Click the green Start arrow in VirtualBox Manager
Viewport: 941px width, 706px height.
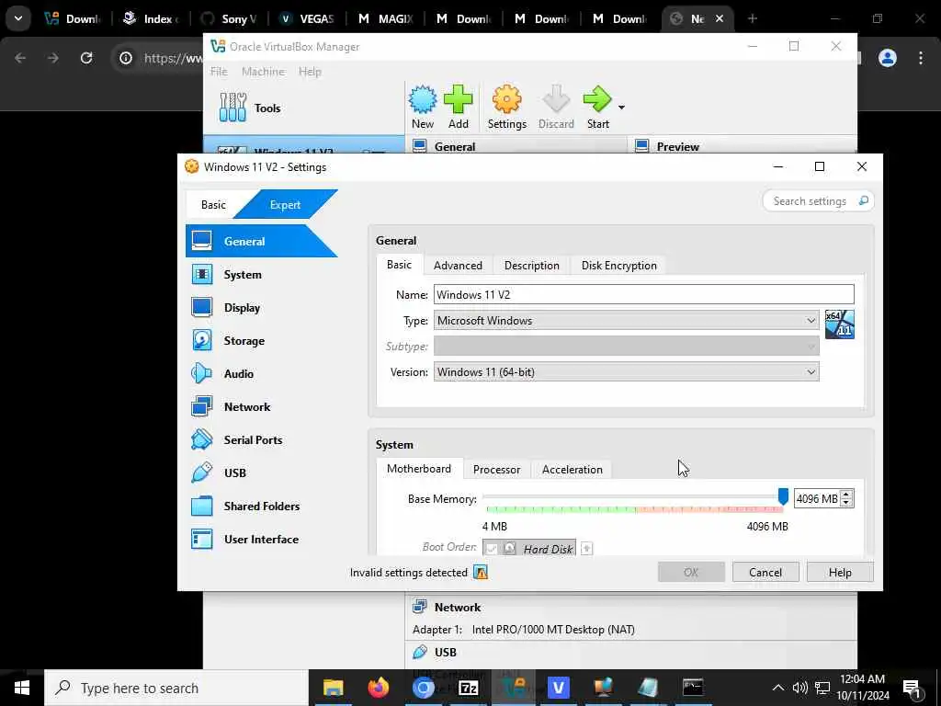[x=597, y=99]
